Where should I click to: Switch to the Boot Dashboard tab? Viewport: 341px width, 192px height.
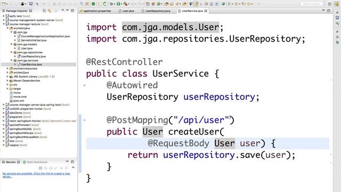tap(35, 162)
